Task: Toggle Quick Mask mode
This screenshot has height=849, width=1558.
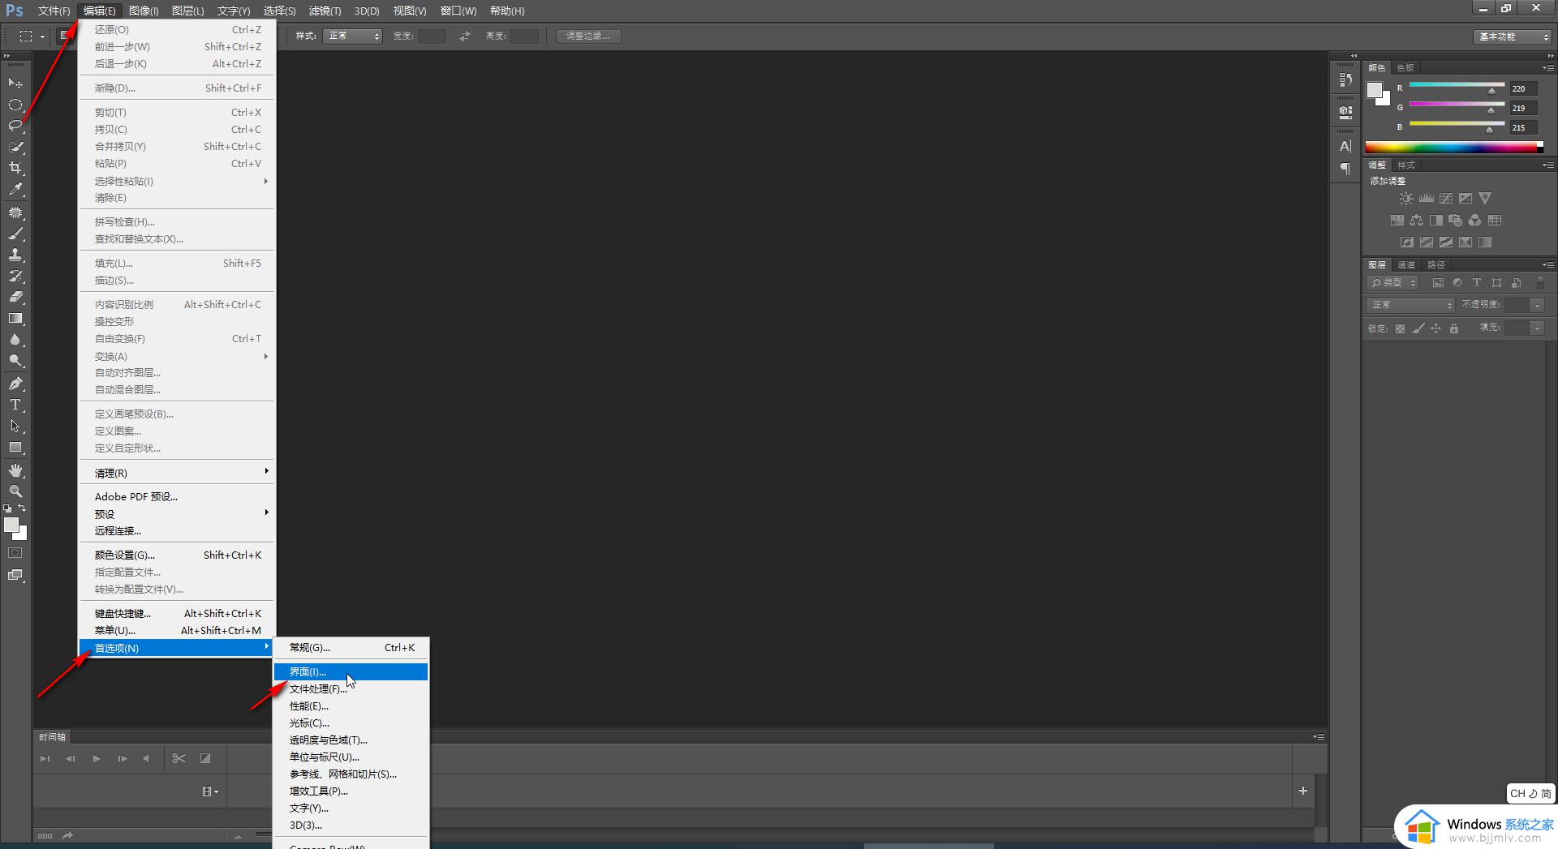Action: pyautogui.click(x=15, y=553)
